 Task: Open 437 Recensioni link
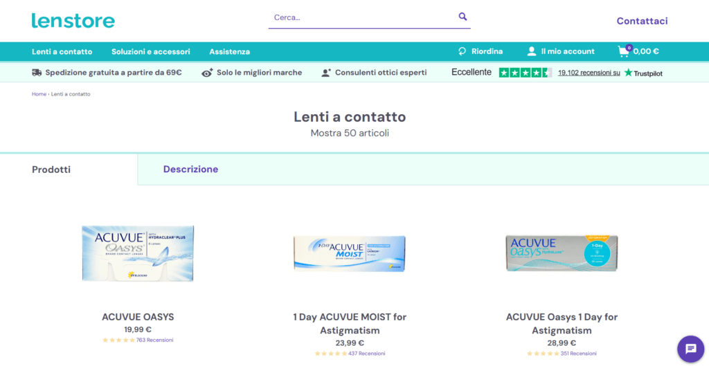tap(367, 354)
